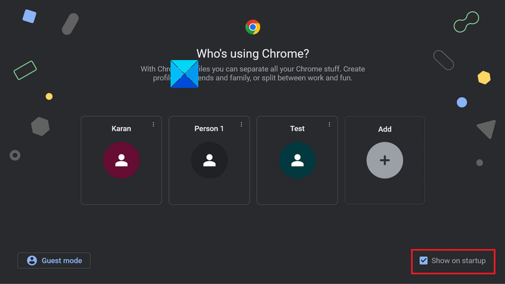
Task: Enter Guest mode
Action: click(x=54, y=260)
